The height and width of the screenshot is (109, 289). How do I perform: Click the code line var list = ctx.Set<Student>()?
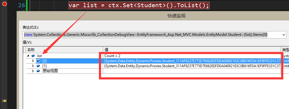tap(139, 5)
